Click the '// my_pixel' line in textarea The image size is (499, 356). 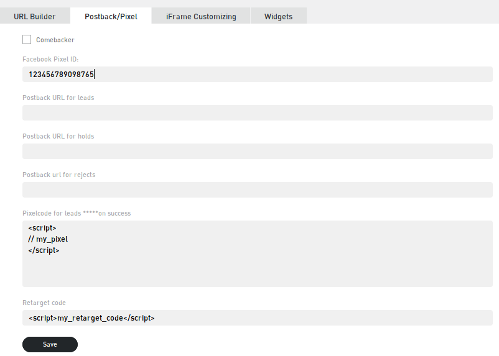click(x=48, y=239)
